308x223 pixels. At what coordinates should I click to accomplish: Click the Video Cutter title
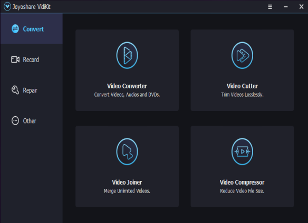point(242,86)
